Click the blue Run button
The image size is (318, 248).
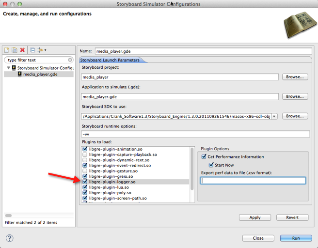(x=296, y=238)
